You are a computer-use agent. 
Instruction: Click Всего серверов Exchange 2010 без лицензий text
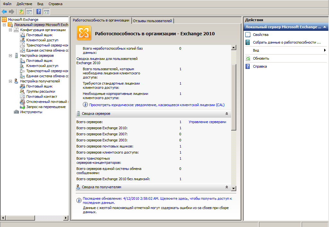pyautogui.click(x=113, y=179)
